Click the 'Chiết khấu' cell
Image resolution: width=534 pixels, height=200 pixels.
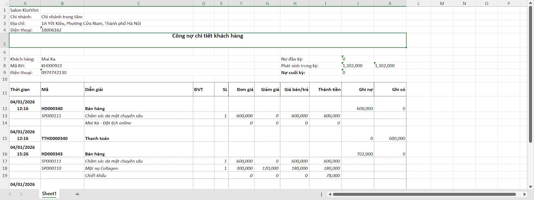coord(139,175)
